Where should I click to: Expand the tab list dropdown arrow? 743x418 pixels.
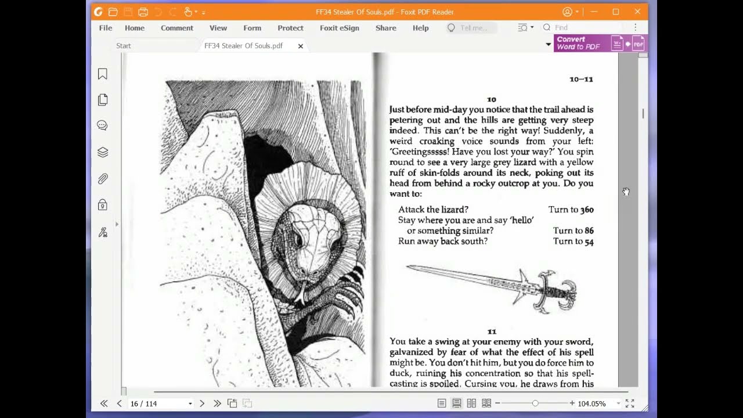coord(549,45)
